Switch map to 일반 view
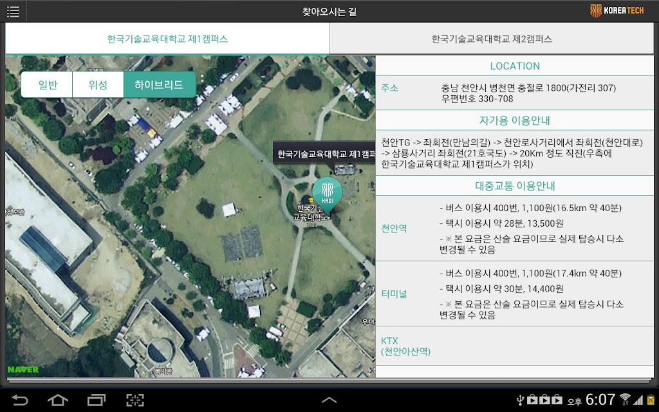The width and height of the screenshot is (659, 412). point(47,85)
